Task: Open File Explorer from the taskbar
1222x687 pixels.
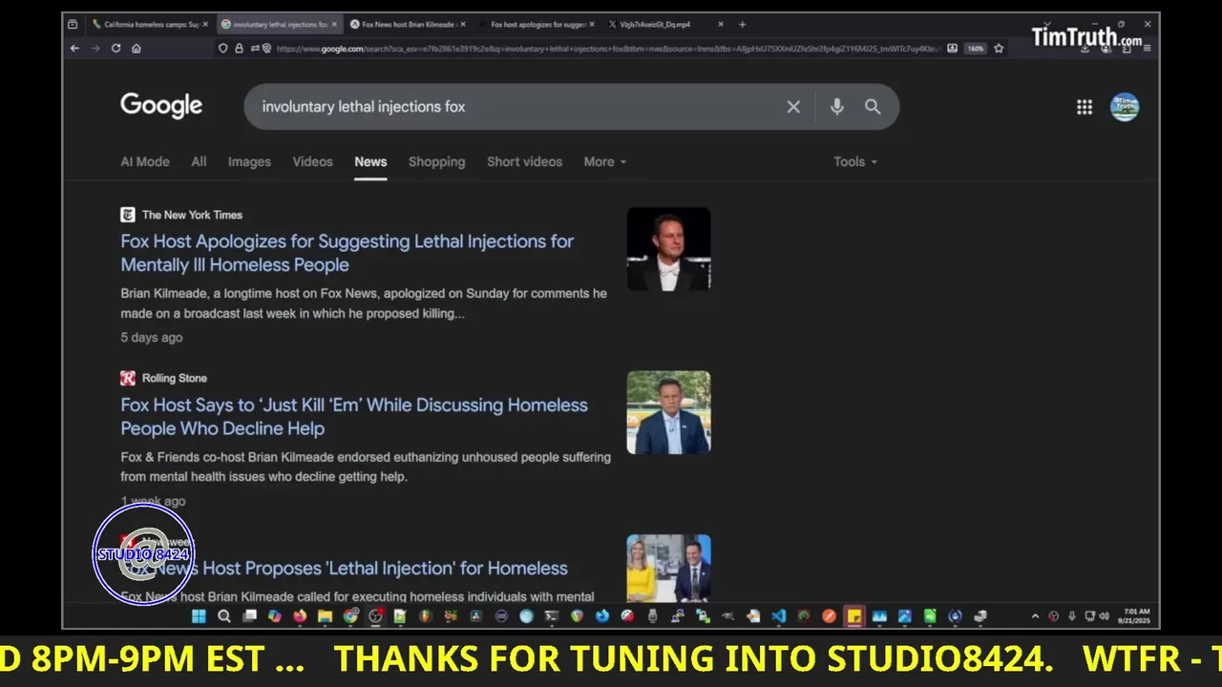Action: (325, 616)
